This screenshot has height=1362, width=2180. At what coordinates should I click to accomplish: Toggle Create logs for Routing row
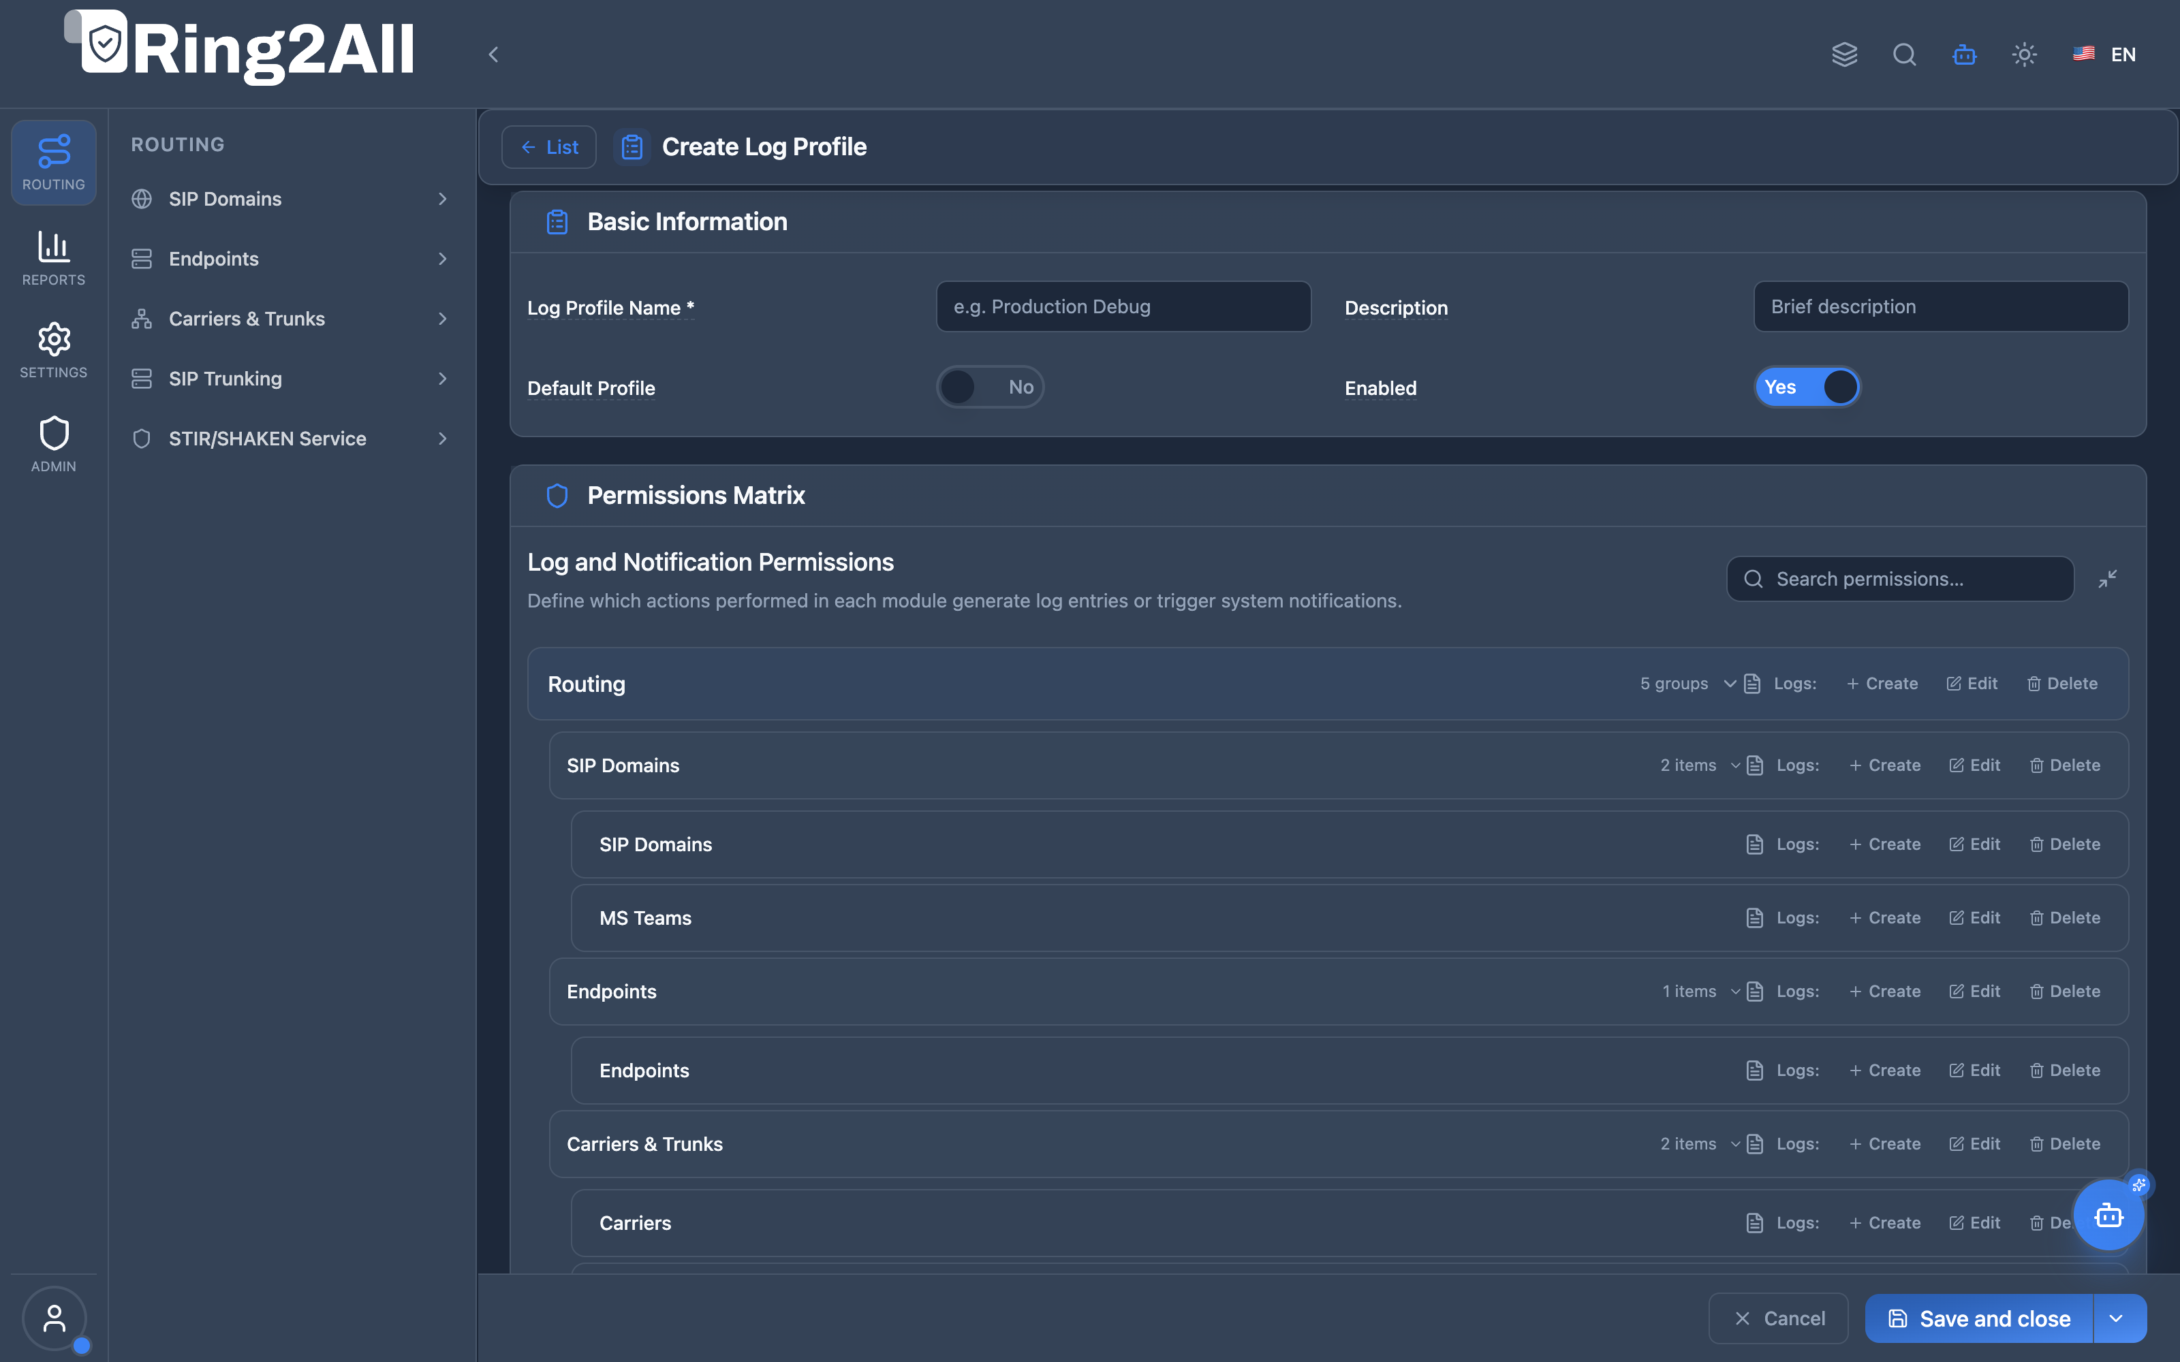pyautogui.click(x=1882, y=684)
